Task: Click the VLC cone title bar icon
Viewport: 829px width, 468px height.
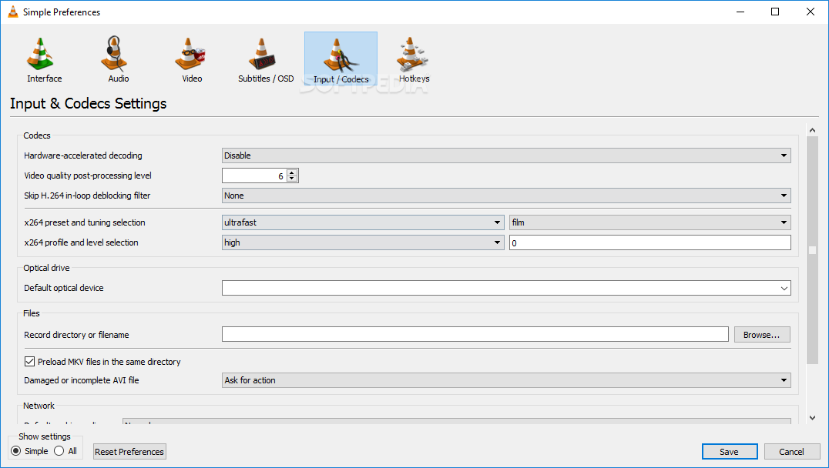Action: pyautogui.click(x=12, y=12)
